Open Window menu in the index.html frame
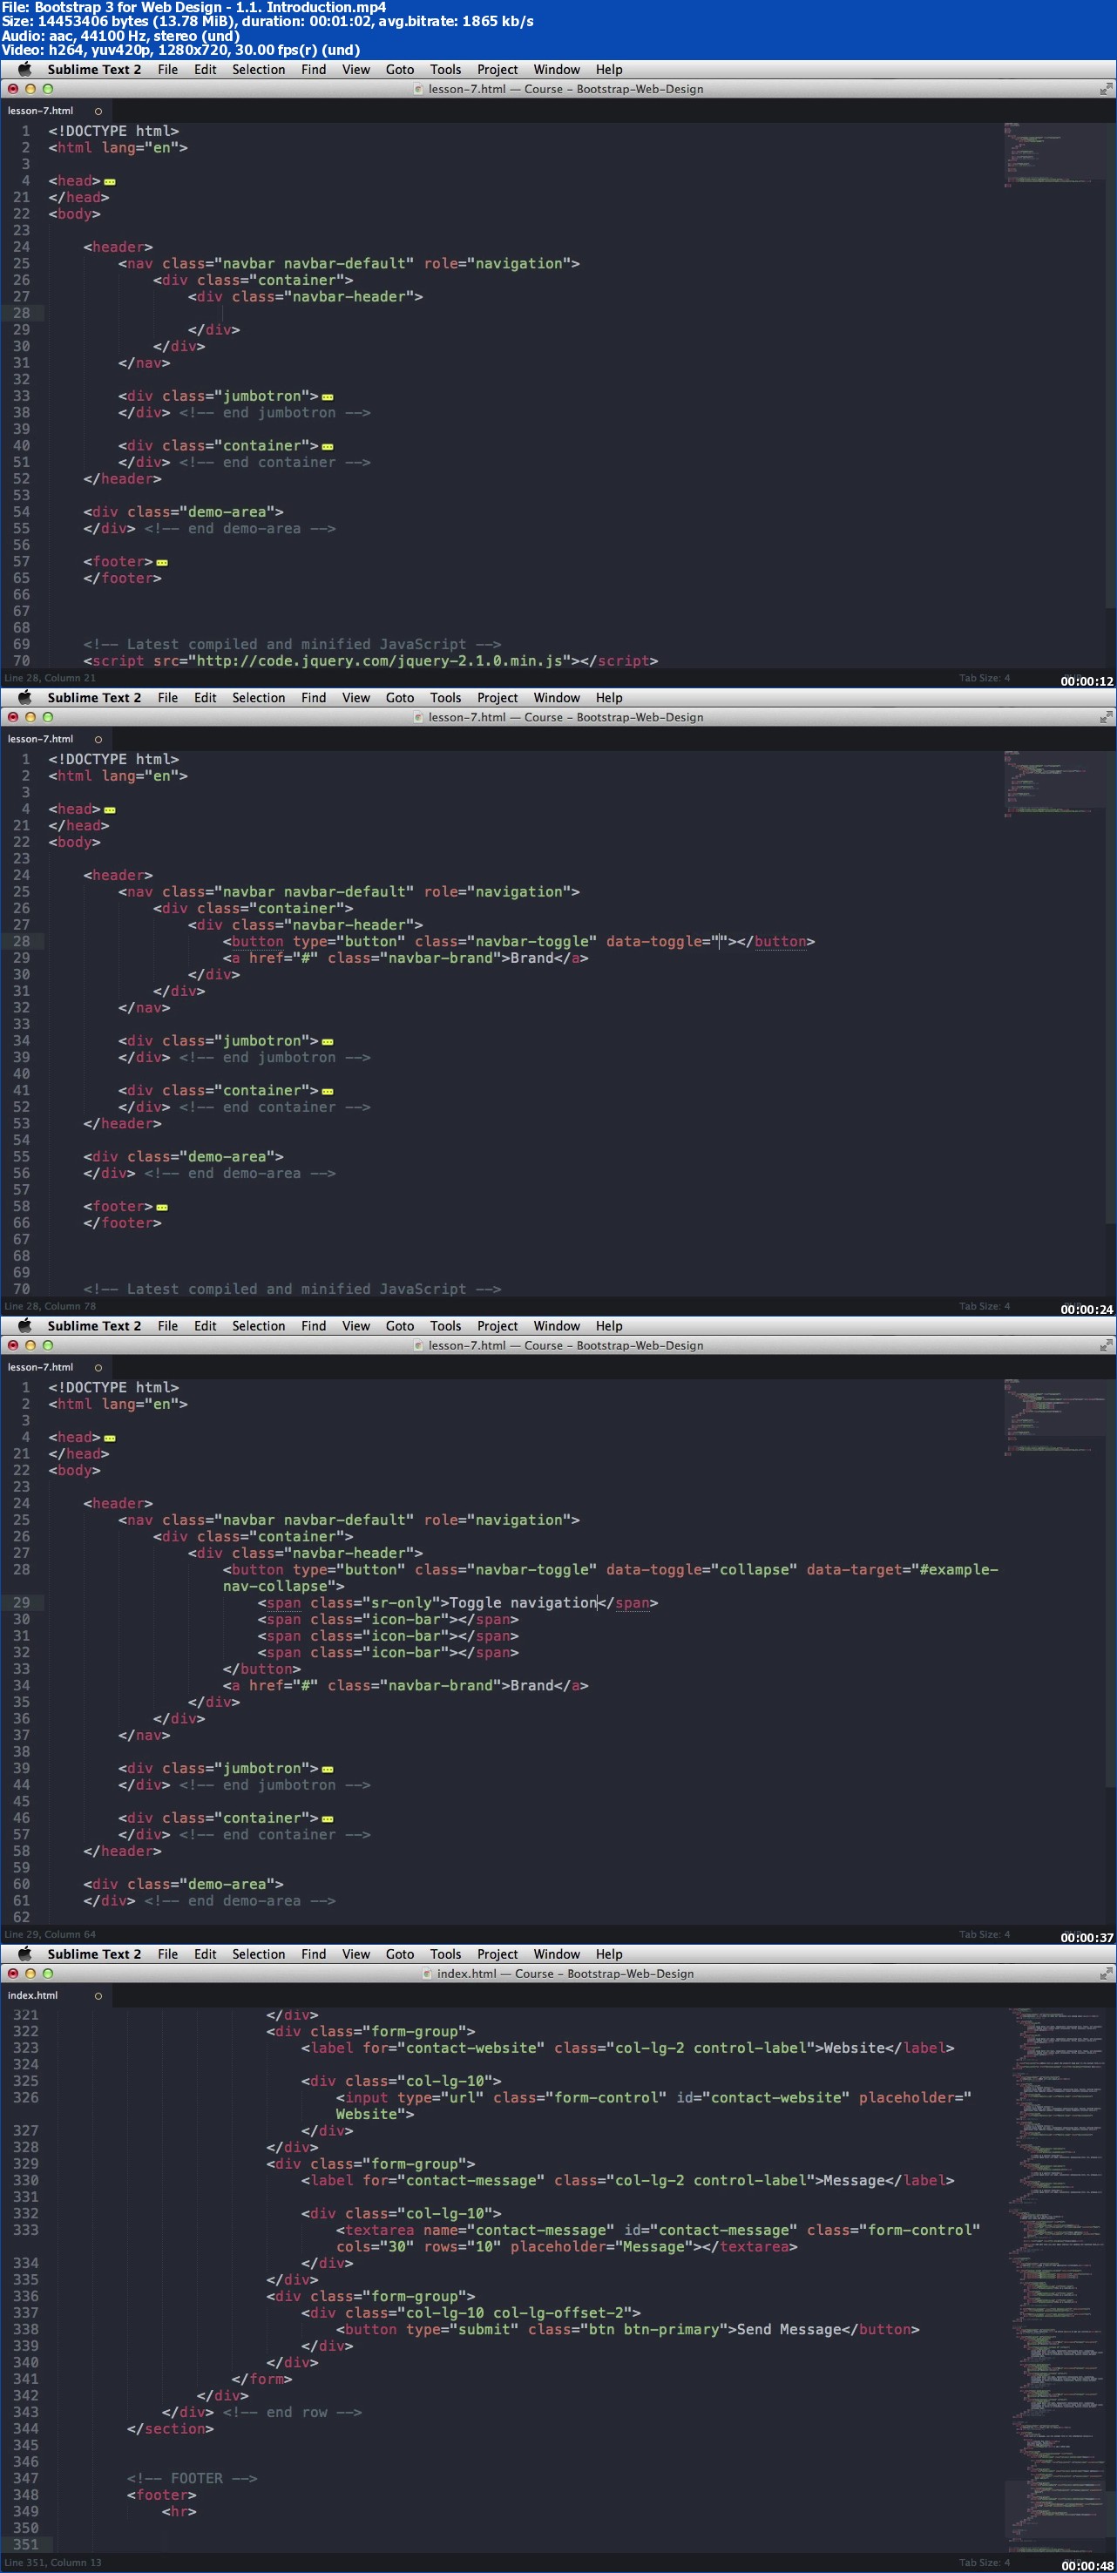 [557, 1953]
